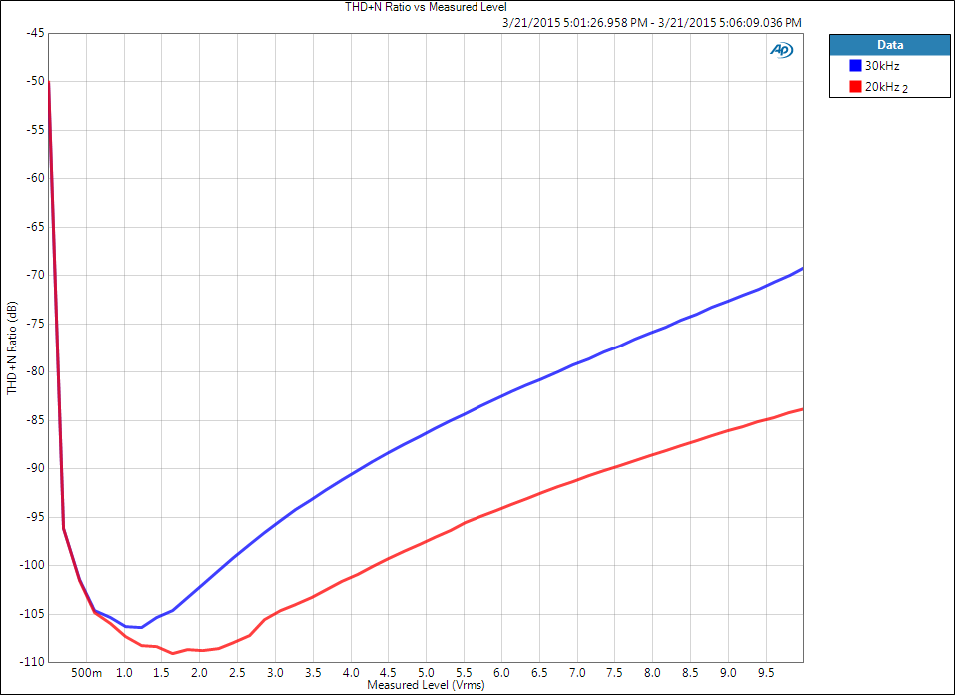Select the 20kHz 2 legend entry label
The height and width of the screenshot is (695, 955).
(886, 88)
